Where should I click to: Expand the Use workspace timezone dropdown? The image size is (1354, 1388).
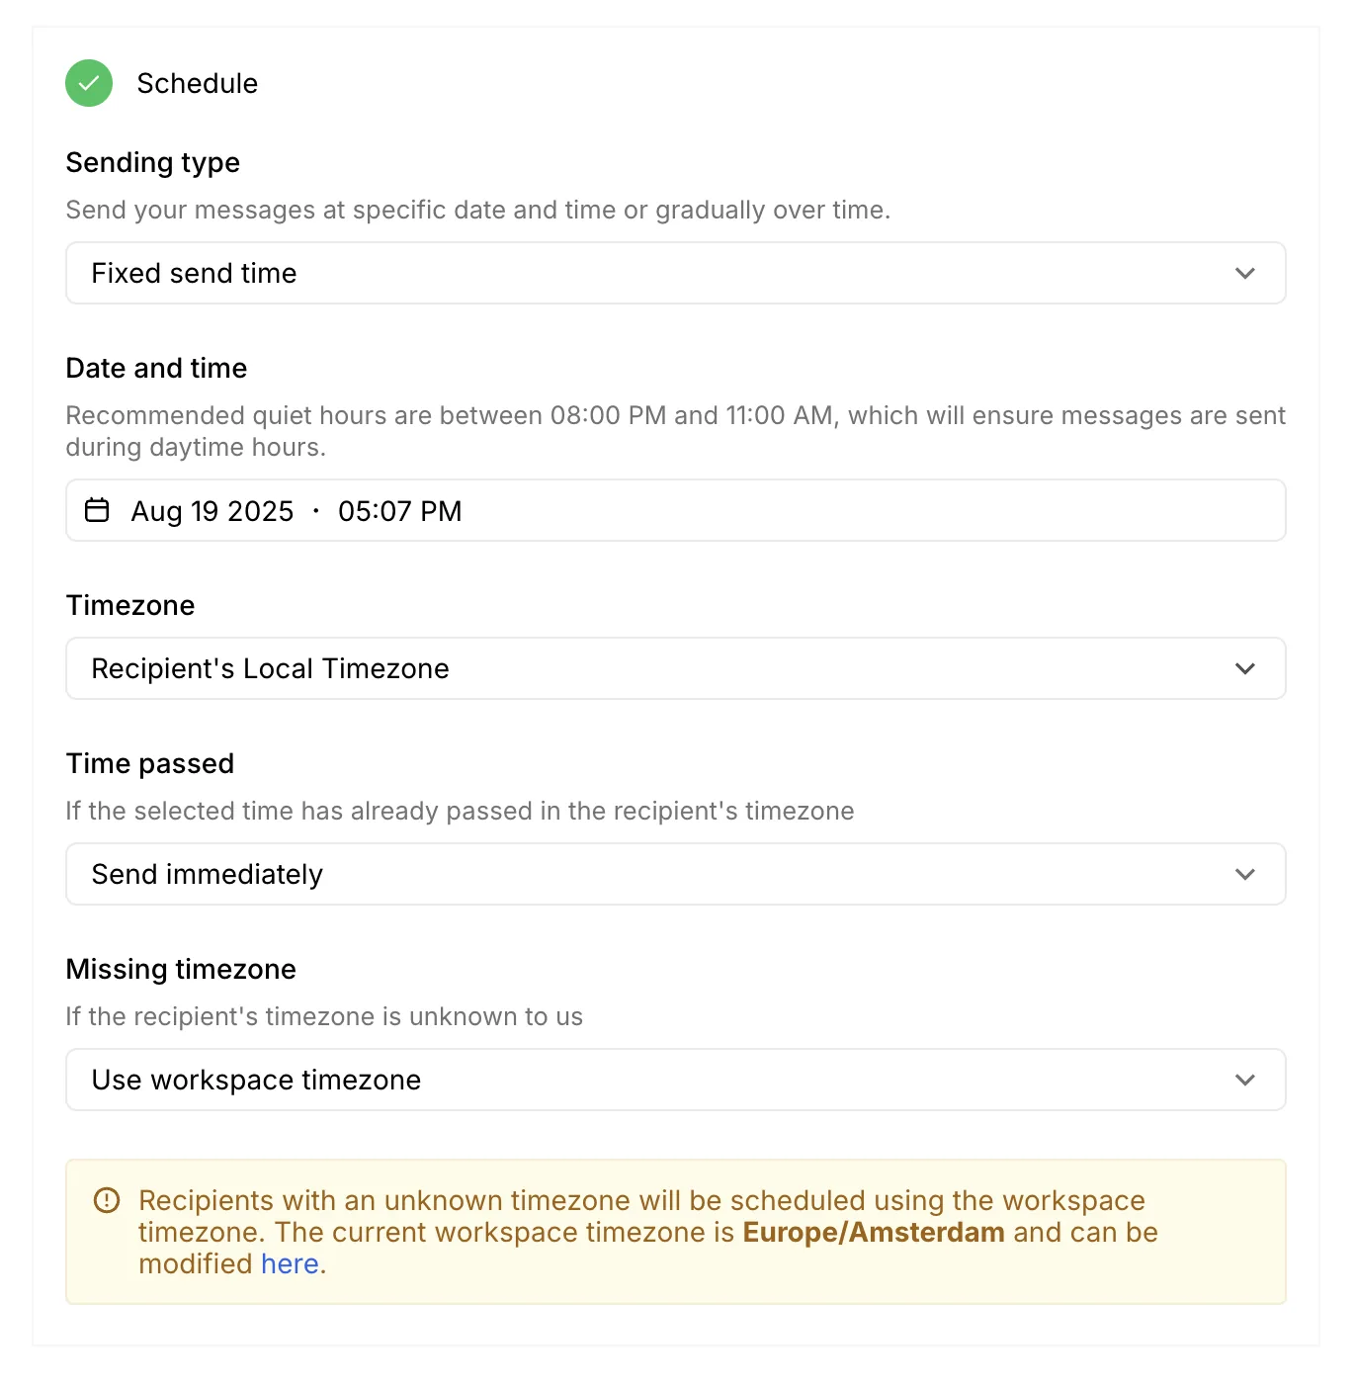point(676,1080)
